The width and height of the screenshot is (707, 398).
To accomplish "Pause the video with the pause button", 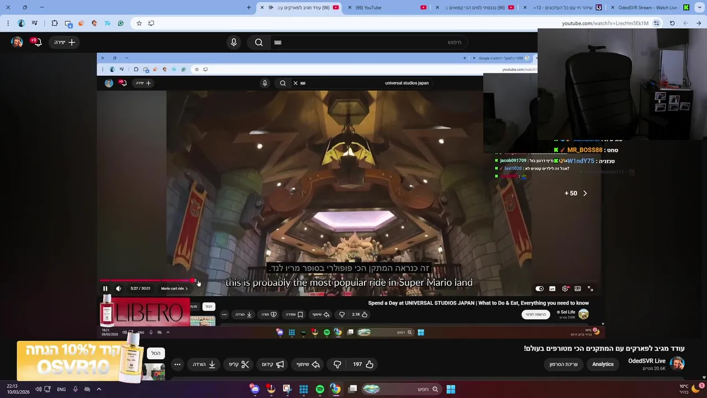I will pyautogui.click(x=105, y=289).
